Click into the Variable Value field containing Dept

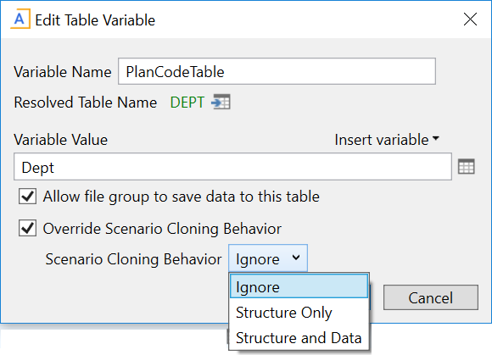(232, 167)
